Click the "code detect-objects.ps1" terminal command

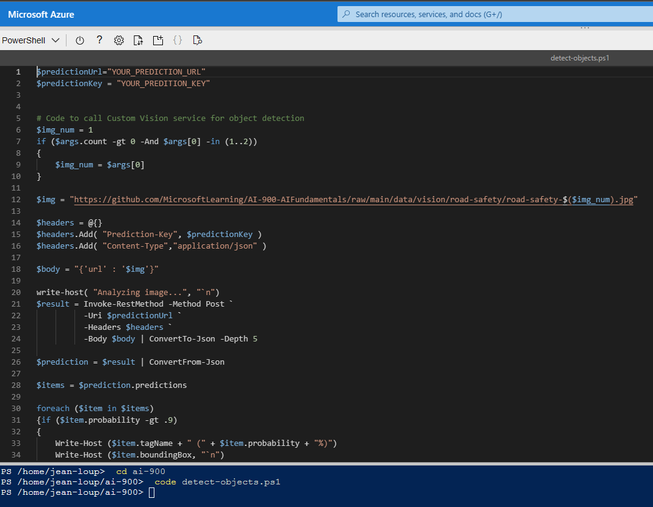coord(217,482)
